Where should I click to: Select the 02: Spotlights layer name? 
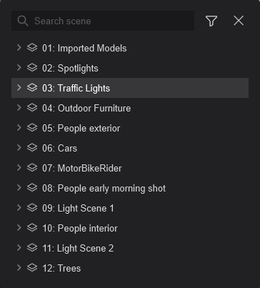[x=70, y=69]
